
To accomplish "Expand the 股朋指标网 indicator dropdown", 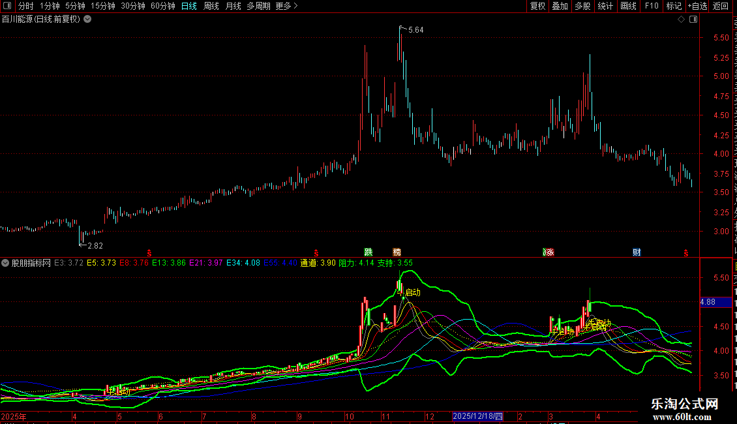I will tap(5, 263).
